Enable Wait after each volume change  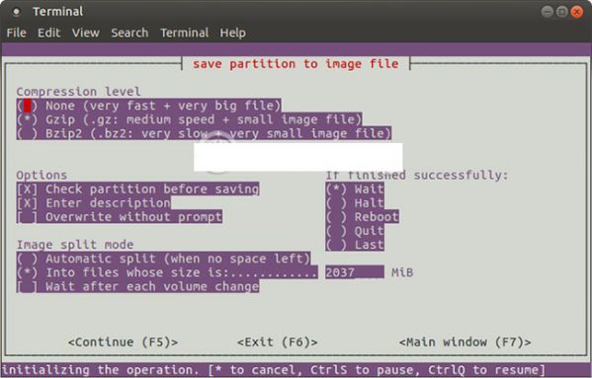137,286
